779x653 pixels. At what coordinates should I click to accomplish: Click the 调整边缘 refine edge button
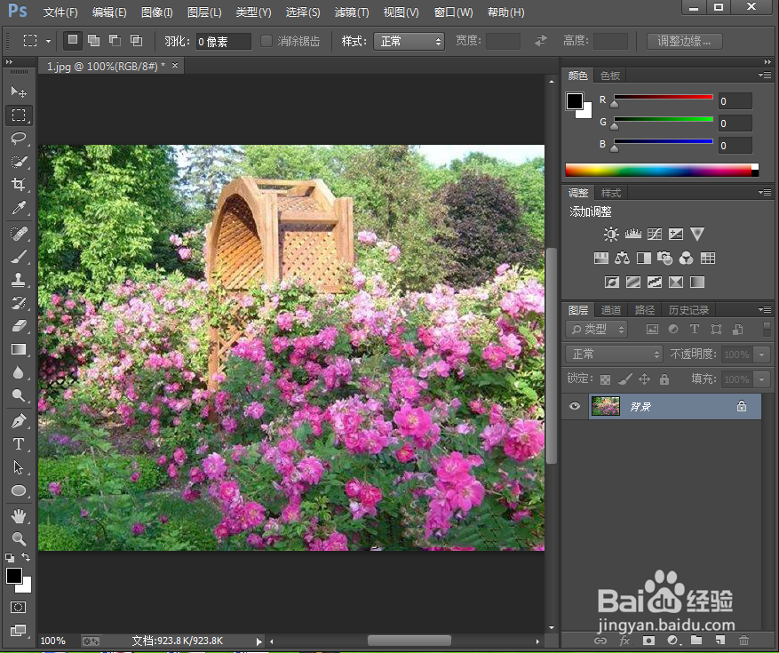click(684, 41)
